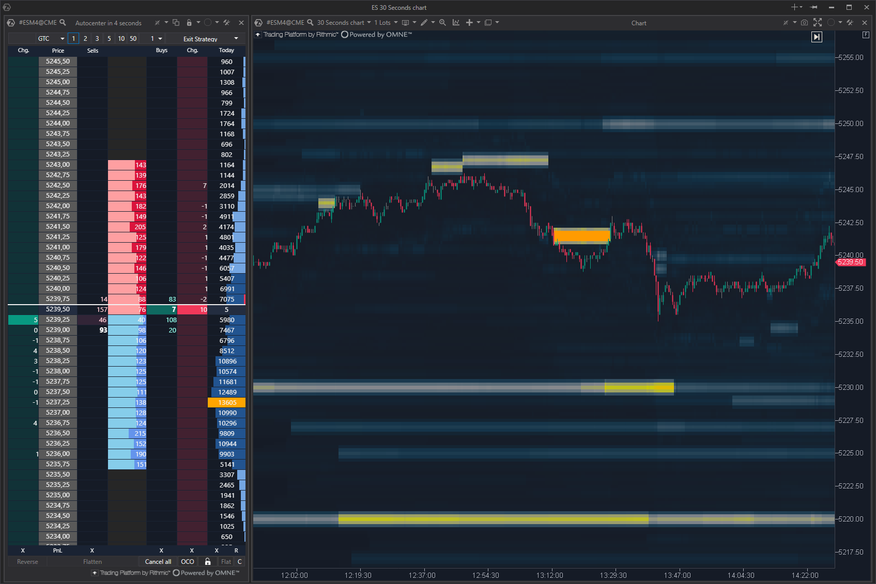Screen dimensions: 876x584
Task: Expand the chart to fullscreen
Action: pos(818,23)
